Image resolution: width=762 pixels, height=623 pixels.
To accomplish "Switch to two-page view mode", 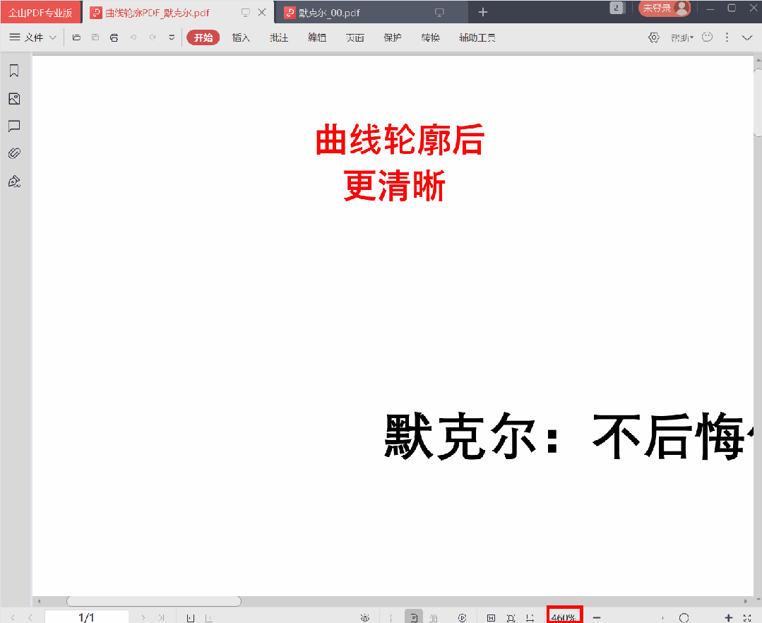I will (x=434, y=617).
